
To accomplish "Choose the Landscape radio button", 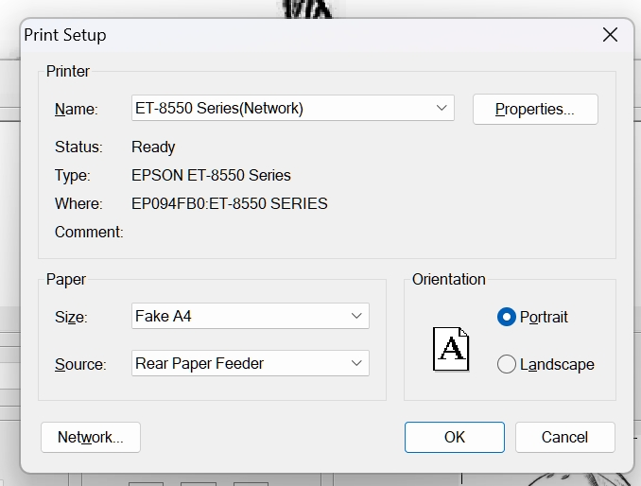I will coord(507,364).
